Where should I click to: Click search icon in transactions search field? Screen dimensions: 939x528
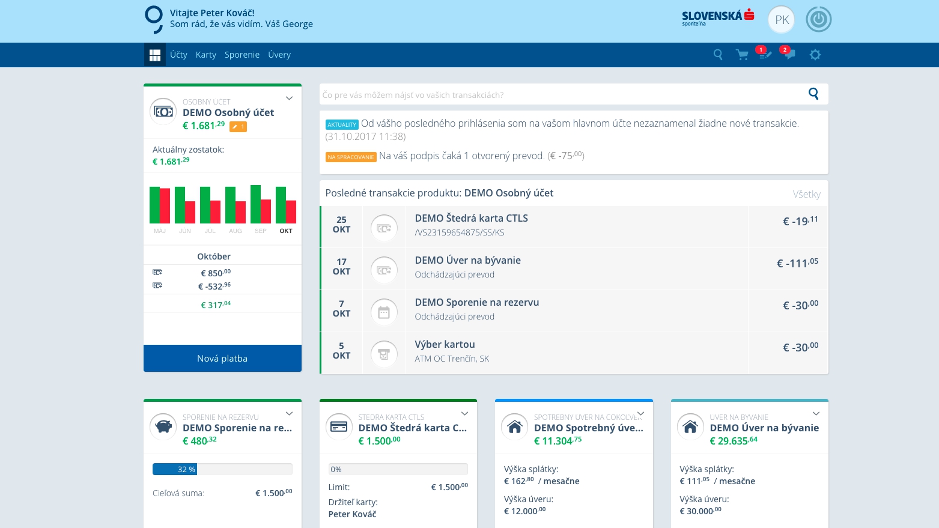[813, 94]
